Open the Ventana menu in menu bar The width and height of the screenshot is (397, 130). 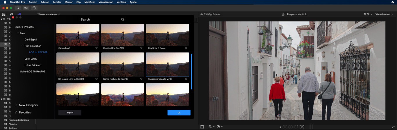point(121,2)
